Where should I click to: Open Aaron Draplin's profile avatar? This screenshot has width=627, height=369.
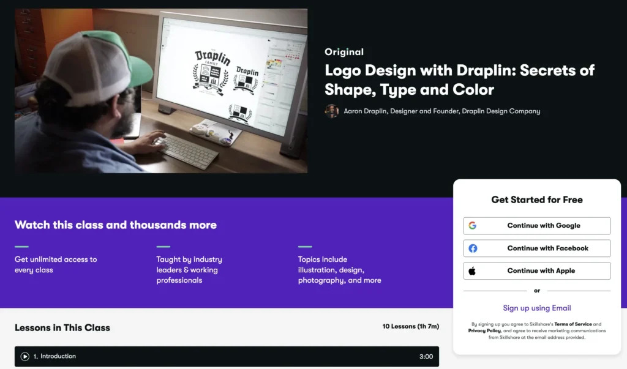[x=331, y=111]
